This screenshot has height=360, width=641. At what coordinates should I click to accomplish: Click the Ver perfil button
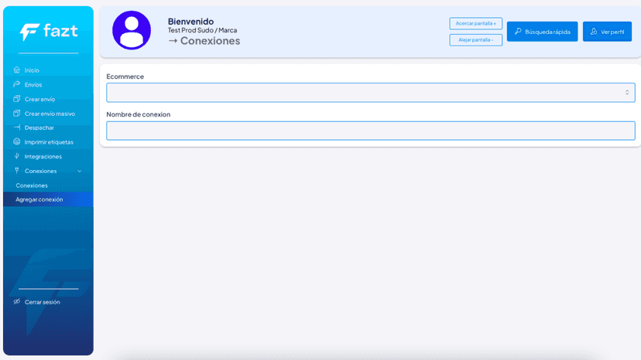point(607,32)
